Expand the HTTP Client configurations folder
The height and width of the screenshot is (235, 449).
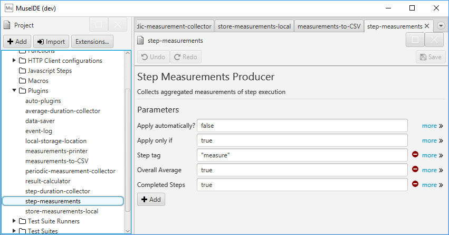(15, 61)
